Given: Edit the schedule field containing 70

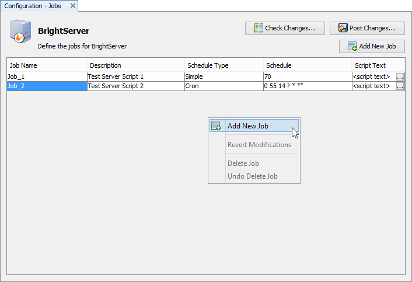Looking at the screenshot, I should (307, 77).
